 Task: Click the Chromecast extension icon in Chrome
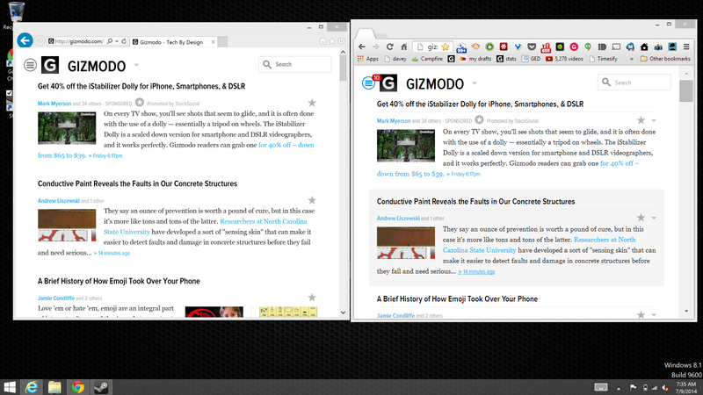click(616, 47)
